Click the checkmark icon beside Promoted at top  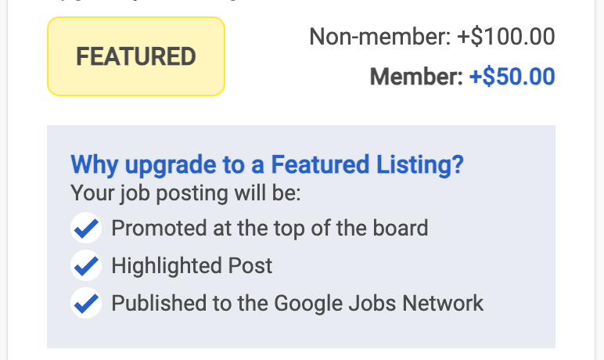click(x=86, y=228)
